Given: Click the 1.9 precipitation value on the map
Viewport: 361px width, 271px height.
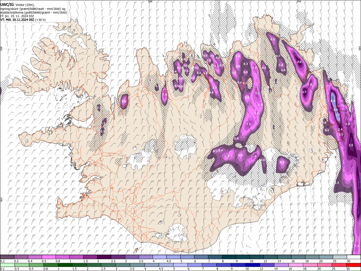Looking at the screenshot, I should point(348,124).
